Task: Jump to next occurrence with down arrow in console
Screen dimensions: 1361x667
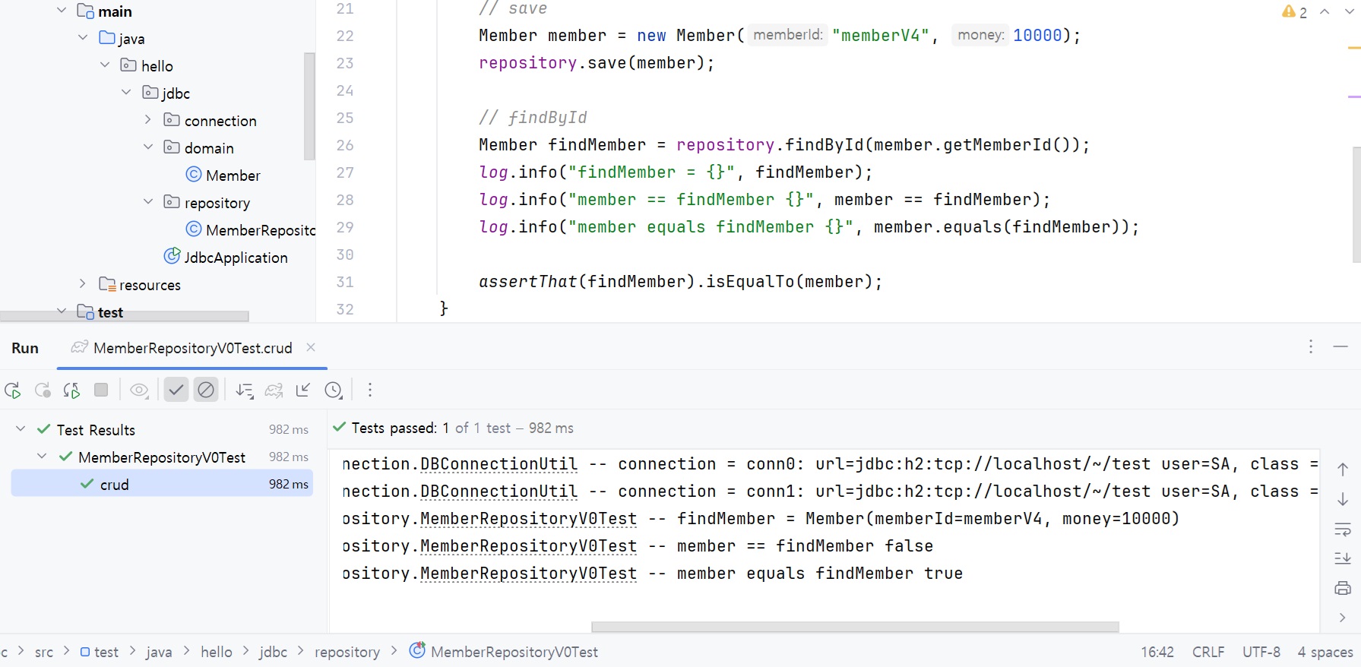Action: [1343, 499]
